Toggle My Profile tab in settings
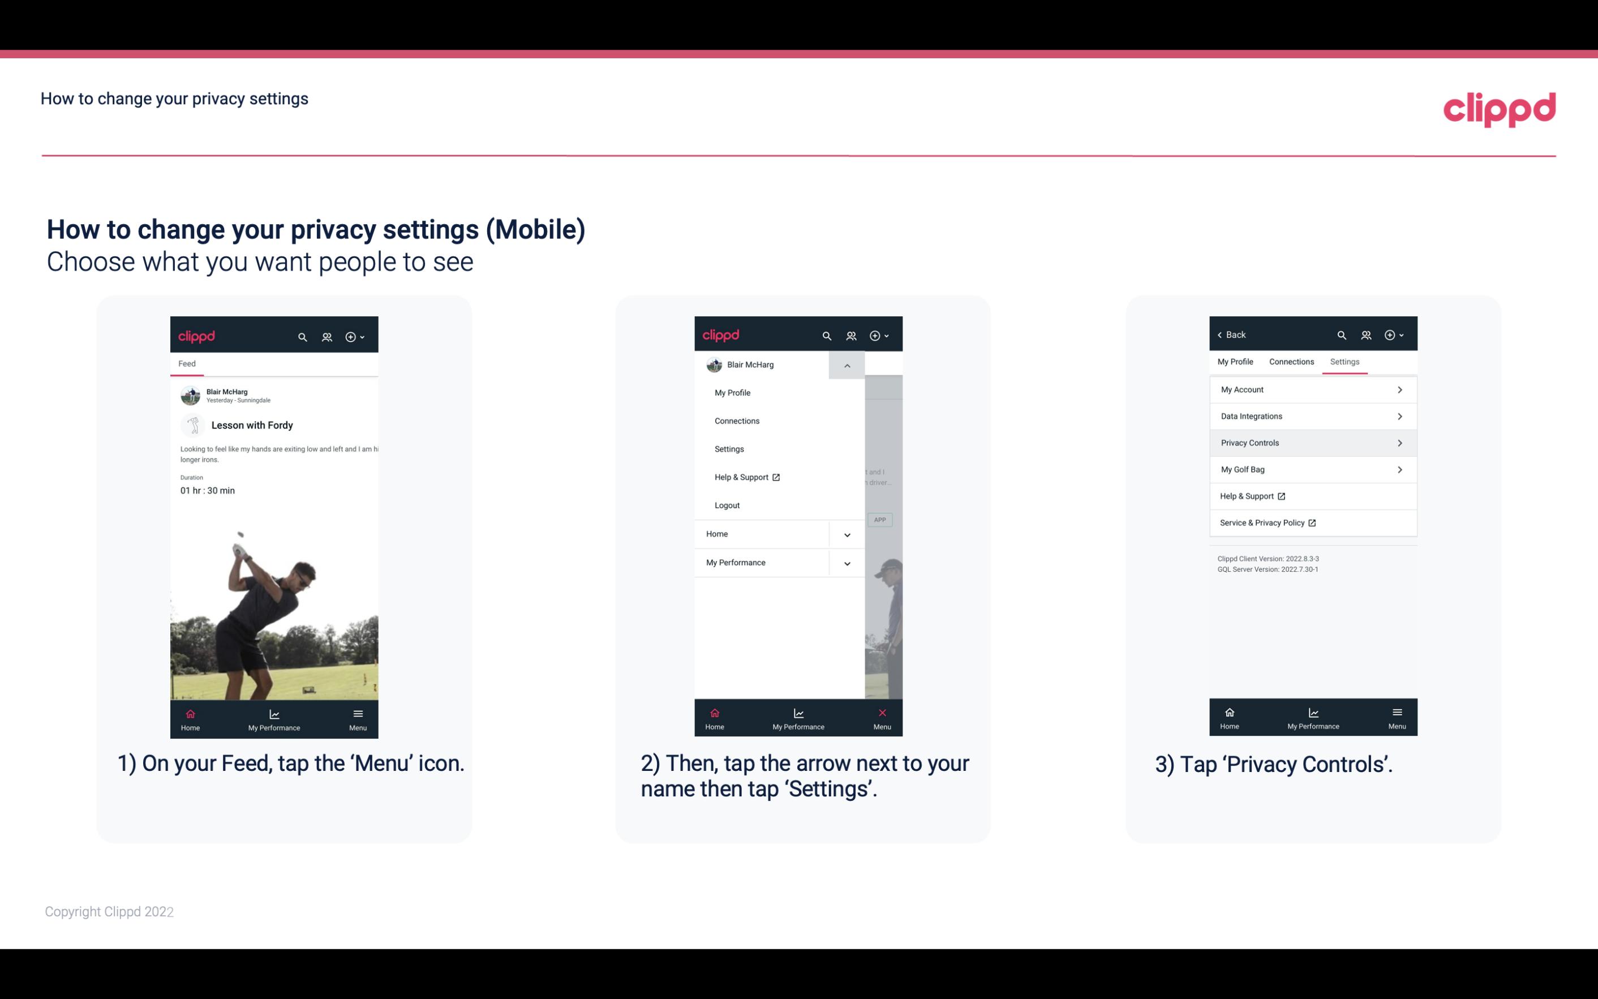Viewport: 1598px width, 999px height. pyautogui.click(x=1236, y=361)
